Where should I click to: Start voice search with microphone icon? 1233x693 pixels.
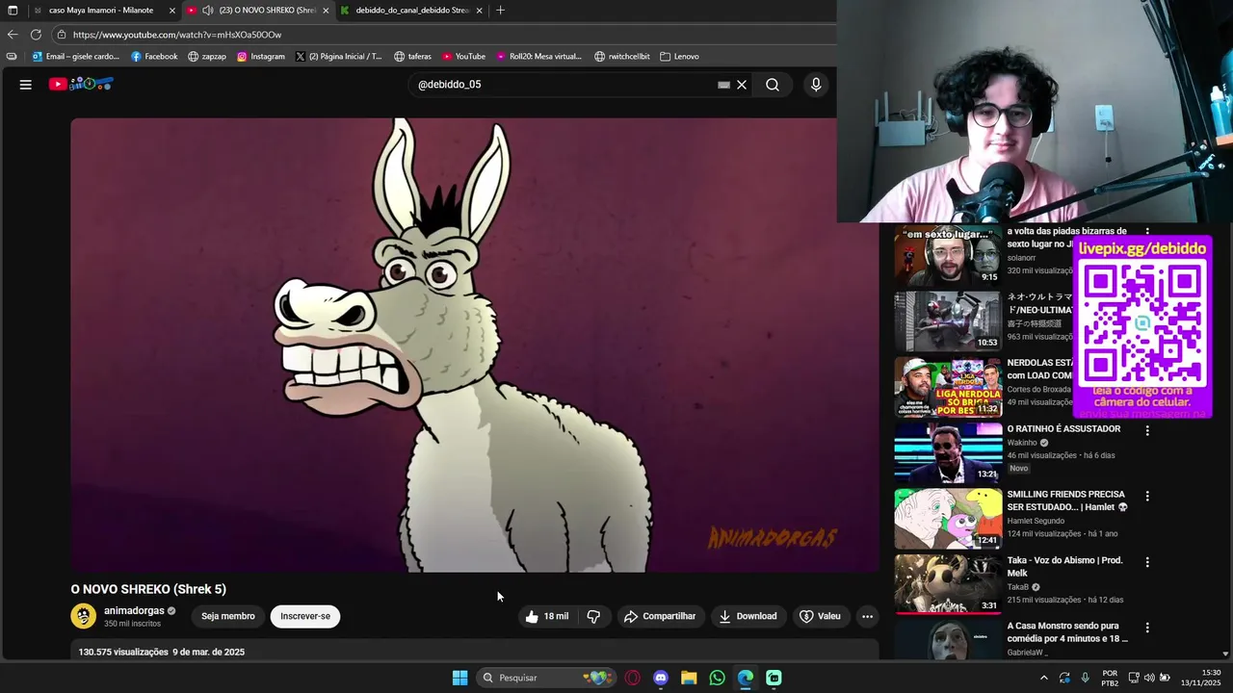click(x=816, y=85)
